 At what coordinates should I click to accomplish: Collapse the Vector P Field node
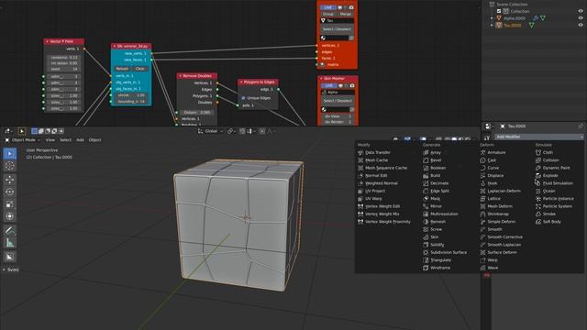click(47, 41)
